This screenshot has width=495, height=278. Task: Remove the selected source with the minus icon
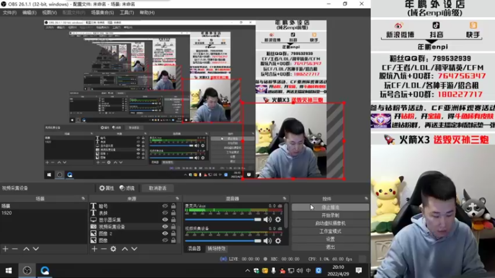(103, 249)
